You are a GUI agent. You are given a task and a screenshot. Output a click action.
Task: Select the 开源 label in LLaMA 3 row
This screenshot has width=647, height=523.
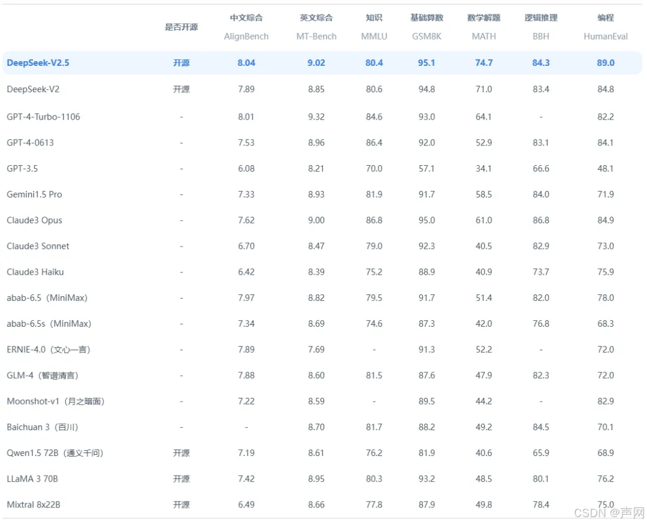point(182,479)
